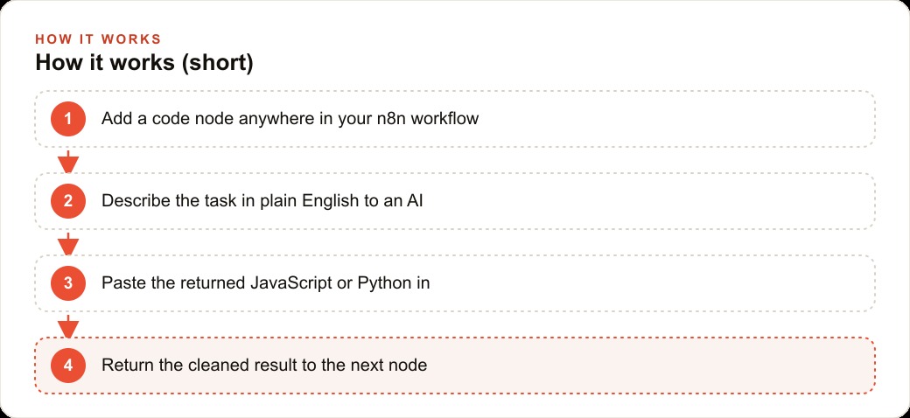Click the arrow between steps 2 and 3

pos(68,244)
